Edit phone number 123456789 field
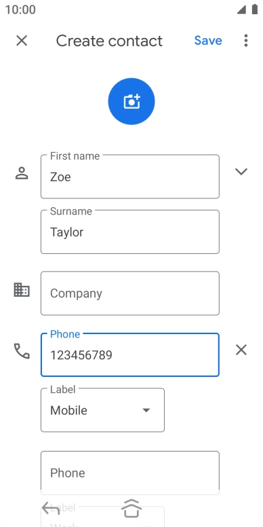 click(x=130, y=355)
